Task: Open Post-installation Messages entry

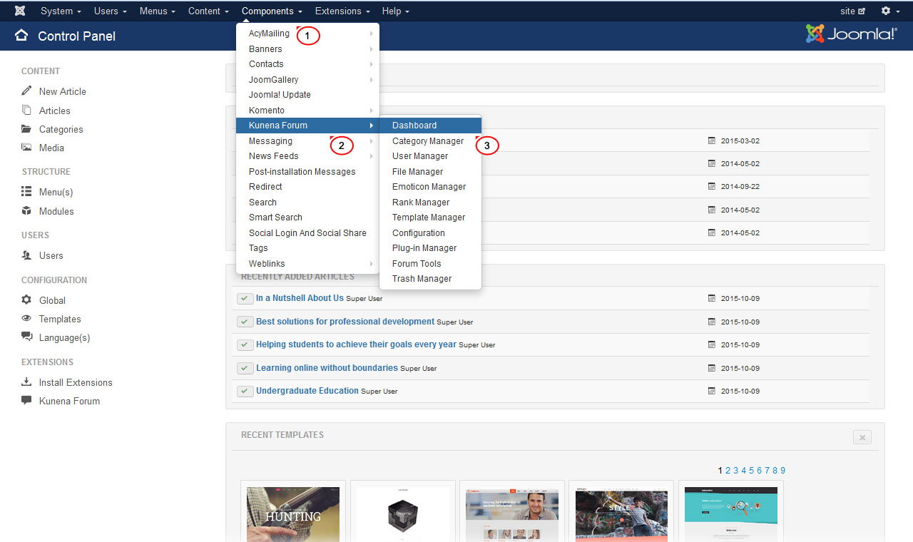Action: pyautogui.click(x=307, y=172)
